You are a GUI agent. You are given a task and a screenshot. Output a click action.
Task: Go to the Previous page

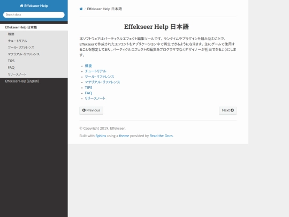click(x=91, y=110)
